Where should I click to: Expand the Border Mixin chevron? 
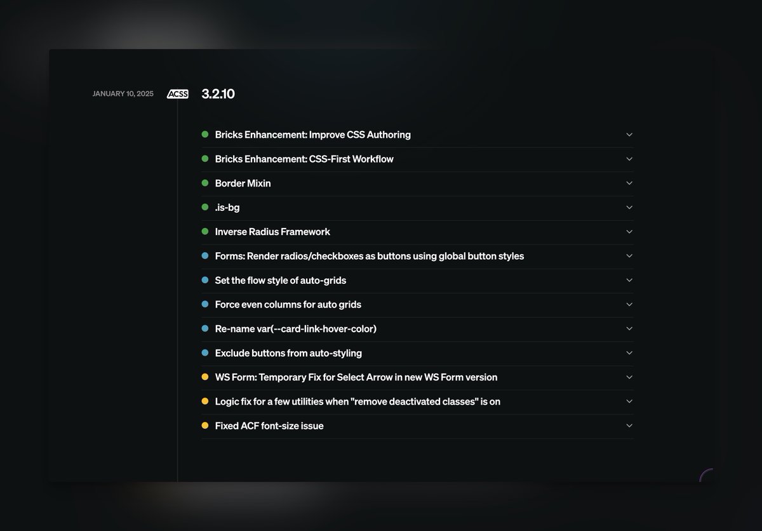(629, 183)
